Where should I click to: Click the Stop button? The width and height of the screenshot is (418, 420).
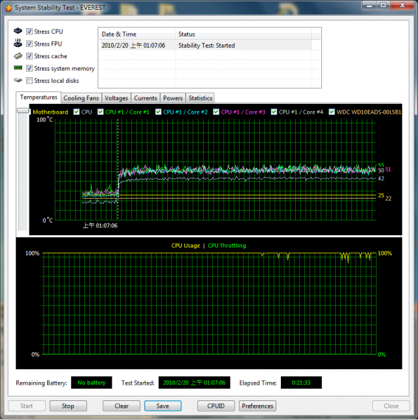(68, 406)
